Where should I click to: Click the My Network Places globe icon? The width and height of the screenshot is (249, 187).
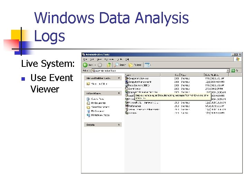pos(88,115)
